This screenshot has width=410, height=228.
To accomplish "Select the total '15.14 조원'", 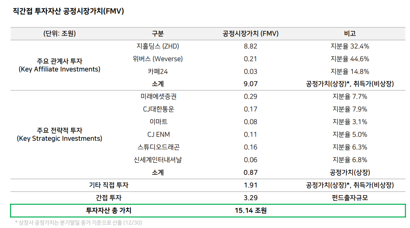I will click(250, 211).
